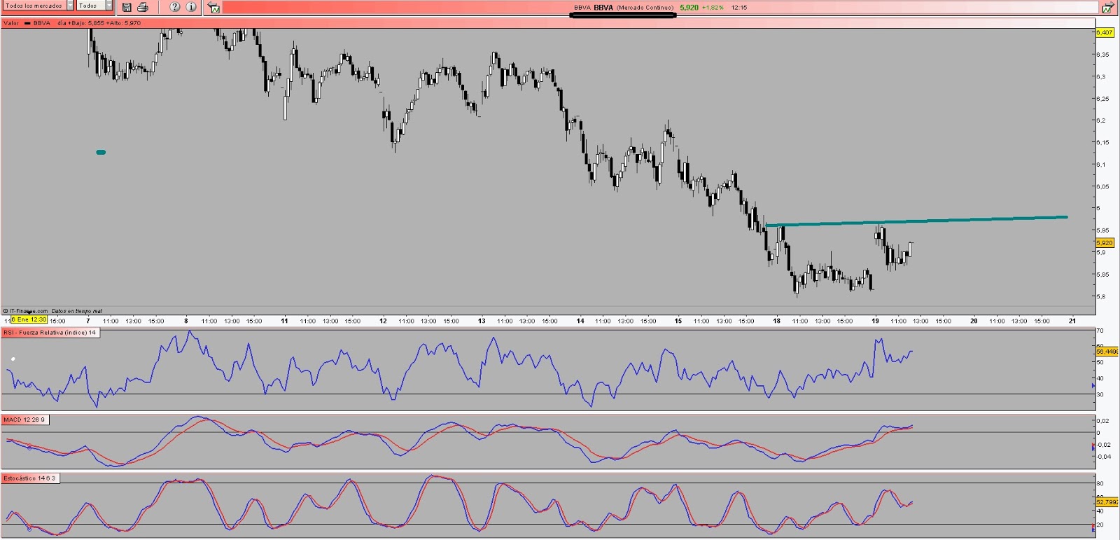Click the 5,8 price axis value
Screen dimensions: 1120x540
(x=1101, y=296)
